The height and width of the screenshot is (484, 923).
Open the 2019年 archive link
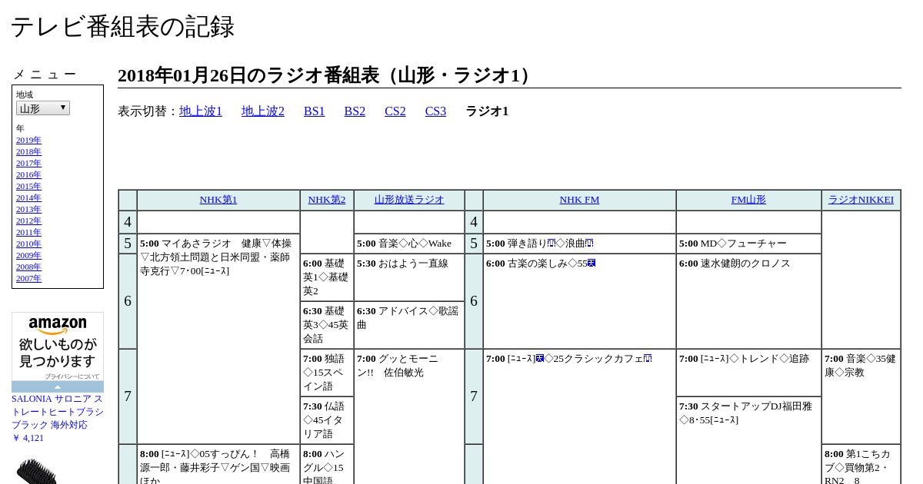(28, 141)
